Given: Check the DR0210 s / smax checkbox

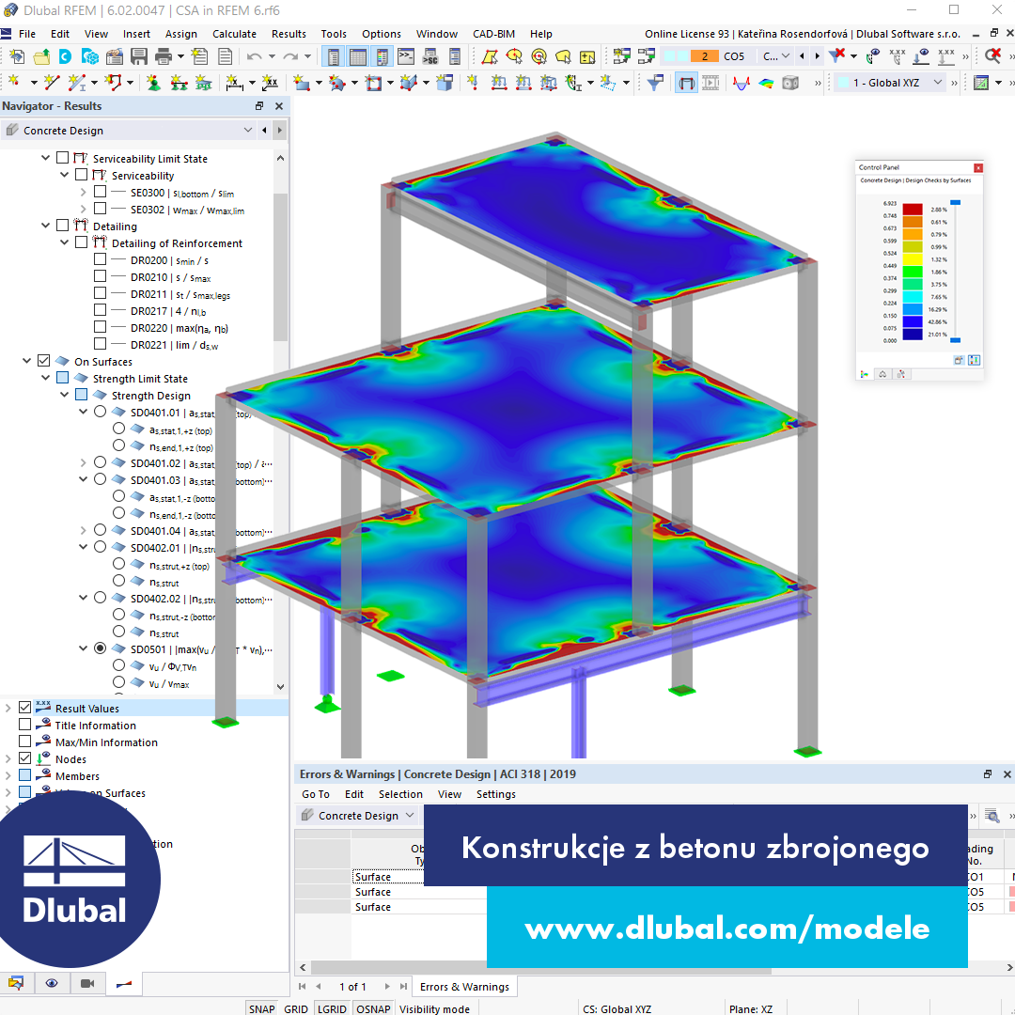Looking at the screenshot, I should [101, 276].
